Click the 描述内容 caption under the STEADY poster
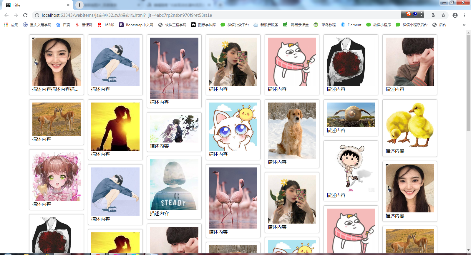 160,214
